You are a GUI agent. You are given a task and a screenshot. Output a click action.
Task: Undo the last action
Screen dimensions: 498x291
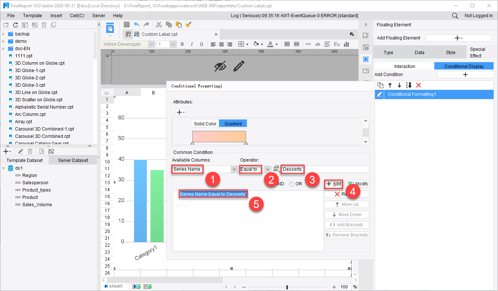point(137,24)
